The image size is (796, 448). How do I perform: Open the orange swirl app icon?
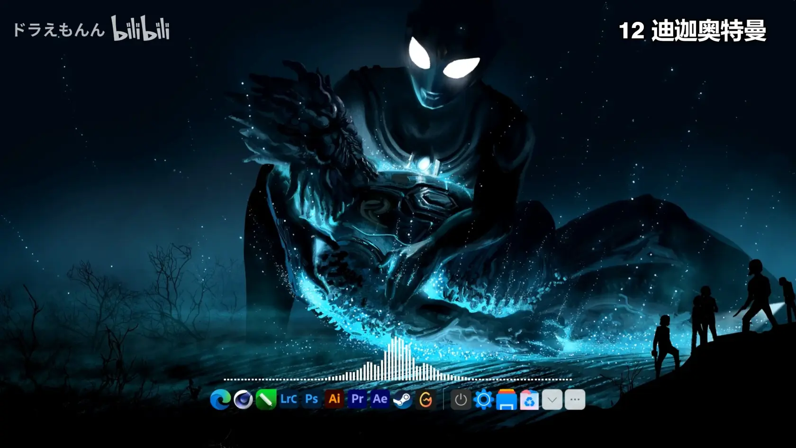click(425, 400)
